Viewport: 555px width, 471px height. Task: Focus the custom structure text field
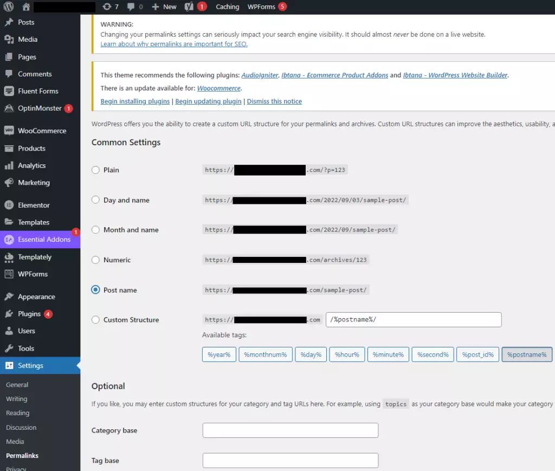[x=414, y=320]
